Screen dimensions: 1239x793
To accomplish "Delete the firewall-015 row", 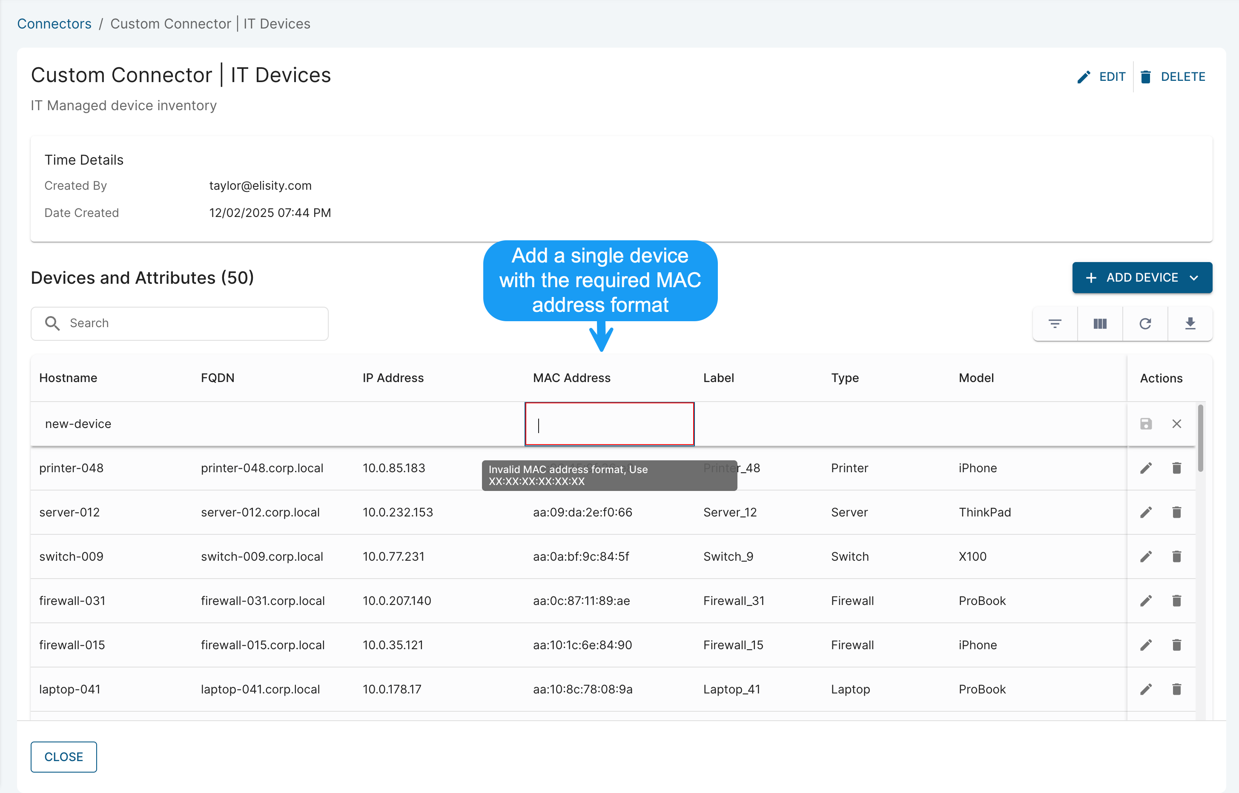I will pos(1177,645).
